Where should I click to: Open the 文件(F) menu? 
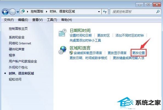[9, 20]
